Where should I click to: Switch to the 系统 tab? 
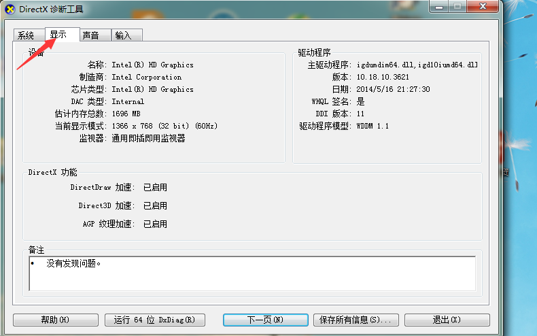coord(29,35)
